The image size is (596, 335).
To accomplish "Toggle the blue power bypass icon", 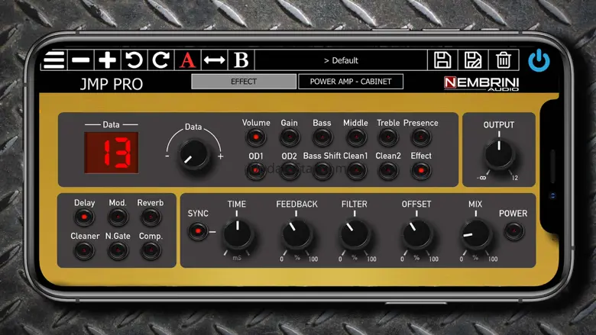I will pyautogui.click(x=539, y=60).
